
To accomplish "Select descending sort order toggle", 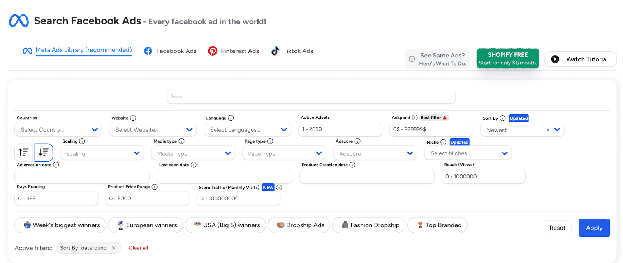I will coord(44,152).
